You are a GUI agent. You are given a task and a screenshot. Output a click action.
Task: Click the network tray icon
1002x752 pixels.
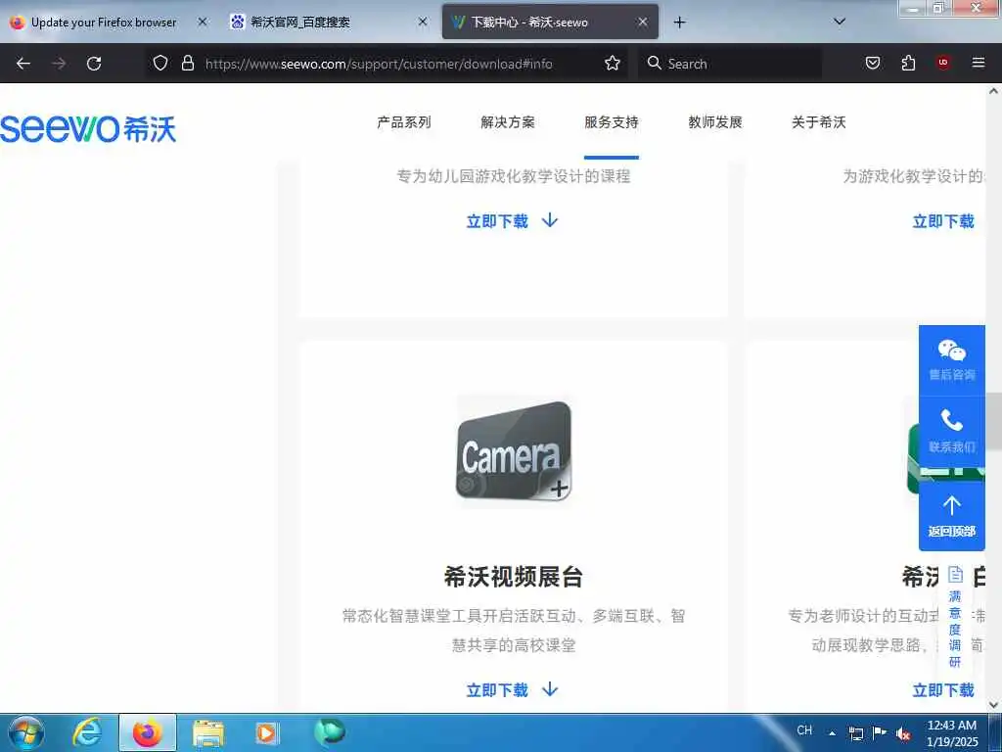(855, 733)
